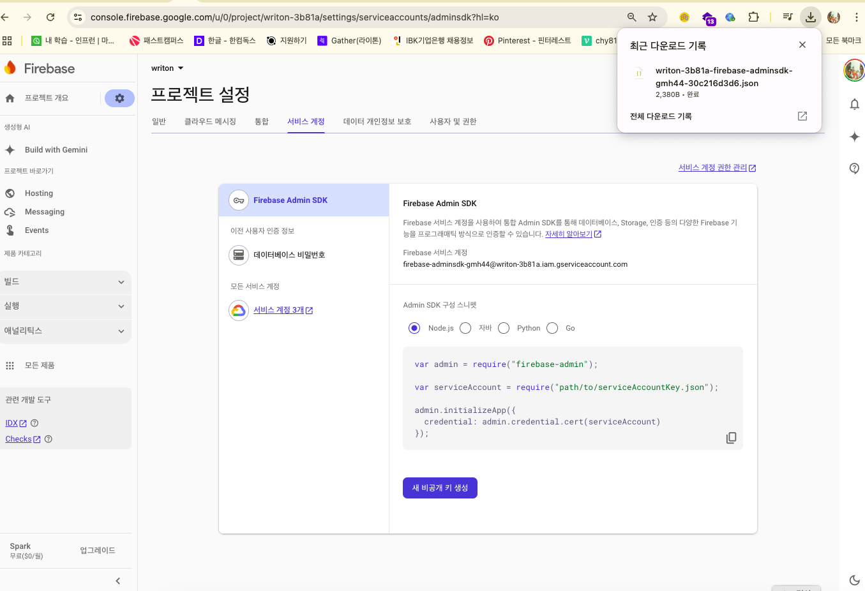Open the Gather(라이톤) bookmark
Screen dimensions: 865x591
click(349, 41)
